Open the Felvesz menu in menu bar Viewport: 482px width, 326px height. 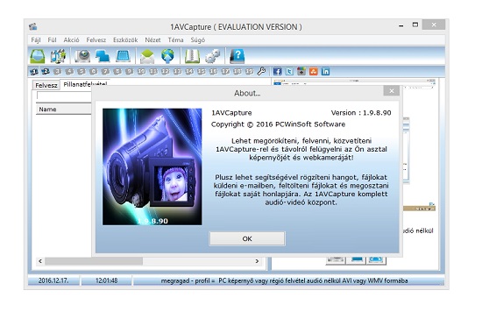[96, 40]
